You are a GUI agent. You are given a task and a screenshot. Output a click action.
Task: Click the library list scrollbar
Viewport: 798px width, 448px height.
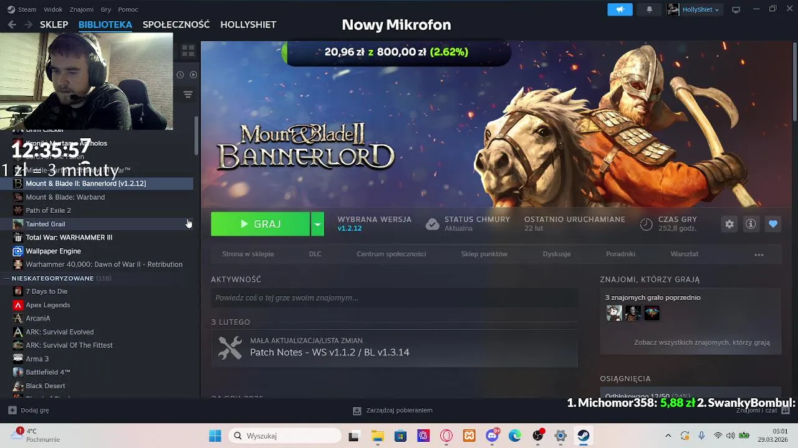[196, 137]
